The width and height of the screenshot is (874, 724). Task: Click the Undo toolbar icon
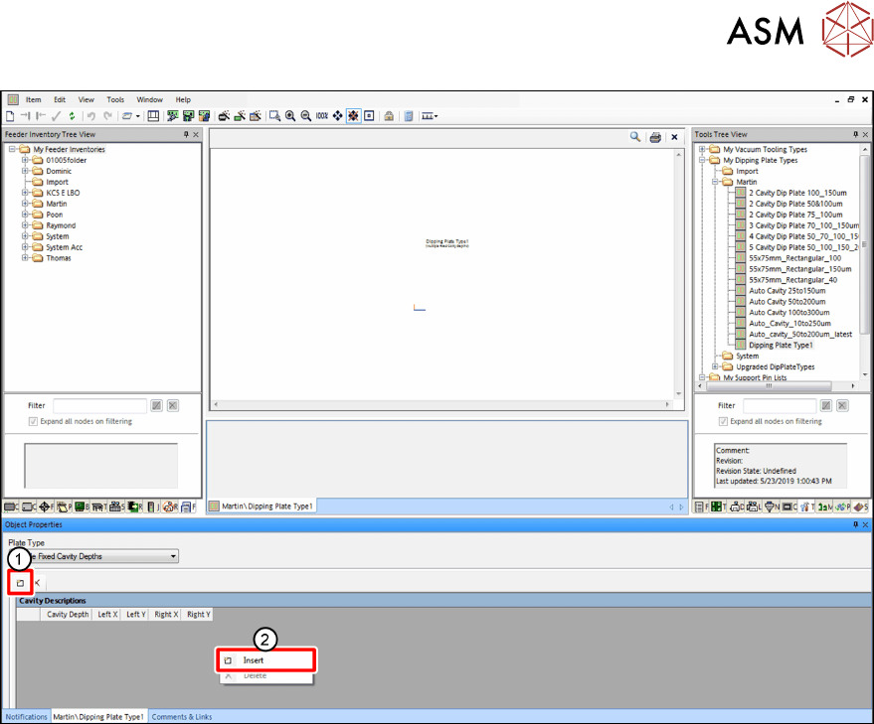click(x=90, y=116)
